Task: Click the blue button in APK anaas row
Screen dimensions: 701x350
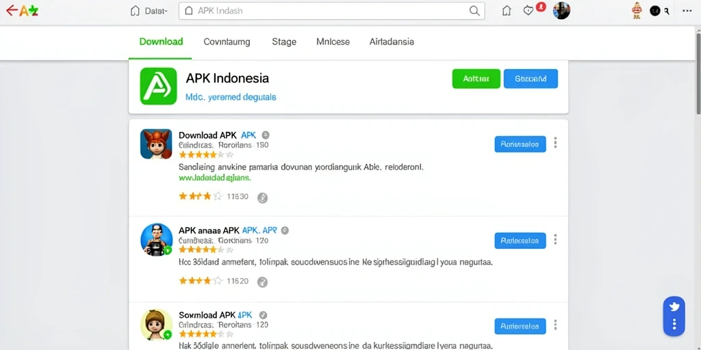Action: [x=520, y=241]
